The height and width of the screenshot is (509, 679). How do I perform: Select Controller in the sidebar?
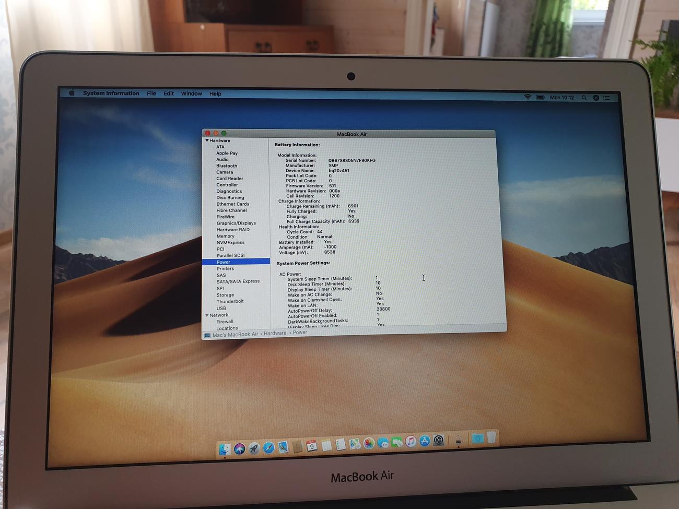pos(227,185)
